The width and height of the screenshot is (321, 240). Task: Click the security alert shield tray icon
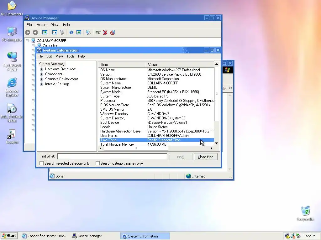pyautogui.click(x=287, y=236)
